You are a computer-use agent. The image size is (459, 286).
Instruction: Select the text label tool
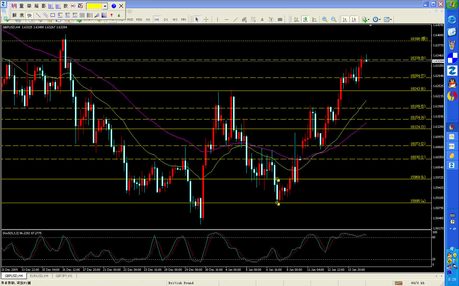[271, 20]
